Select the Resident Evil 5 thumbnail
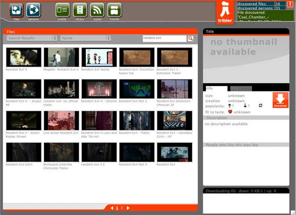The image size is (296, 215). pos(24,57)
